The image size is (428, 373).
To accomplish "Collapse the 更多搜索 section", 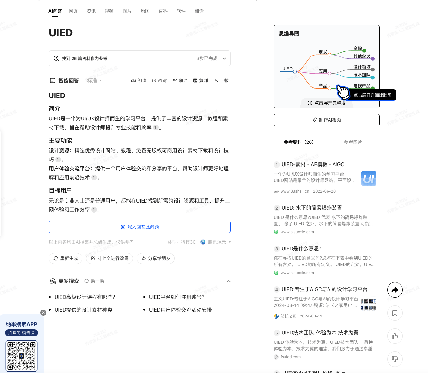I will click(x=229, y=281).
